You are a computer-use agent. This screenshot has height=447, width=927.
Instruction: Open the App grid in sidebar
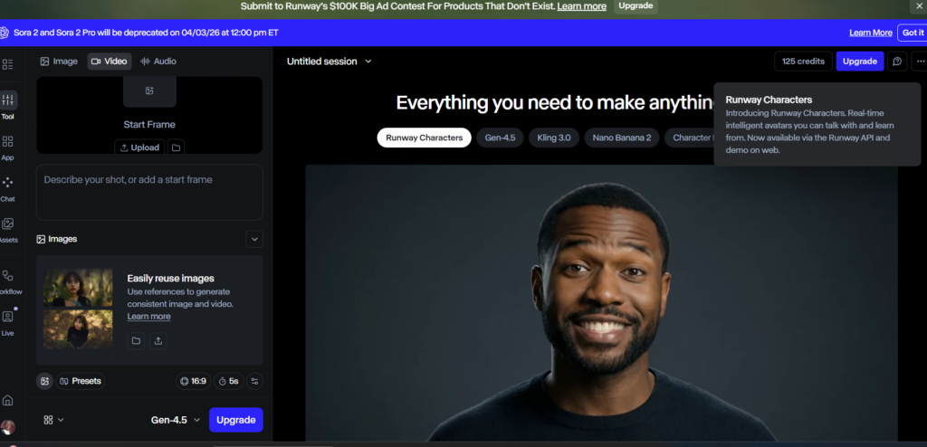[x=8, y=142]
